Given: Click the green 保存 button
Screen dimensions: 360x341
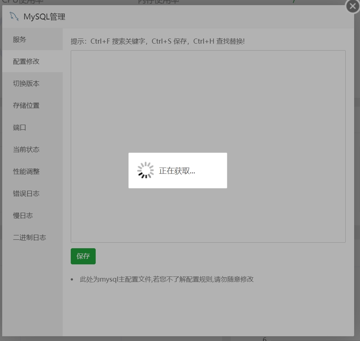Looking at the screenshot, I should (x=83, y=256).
